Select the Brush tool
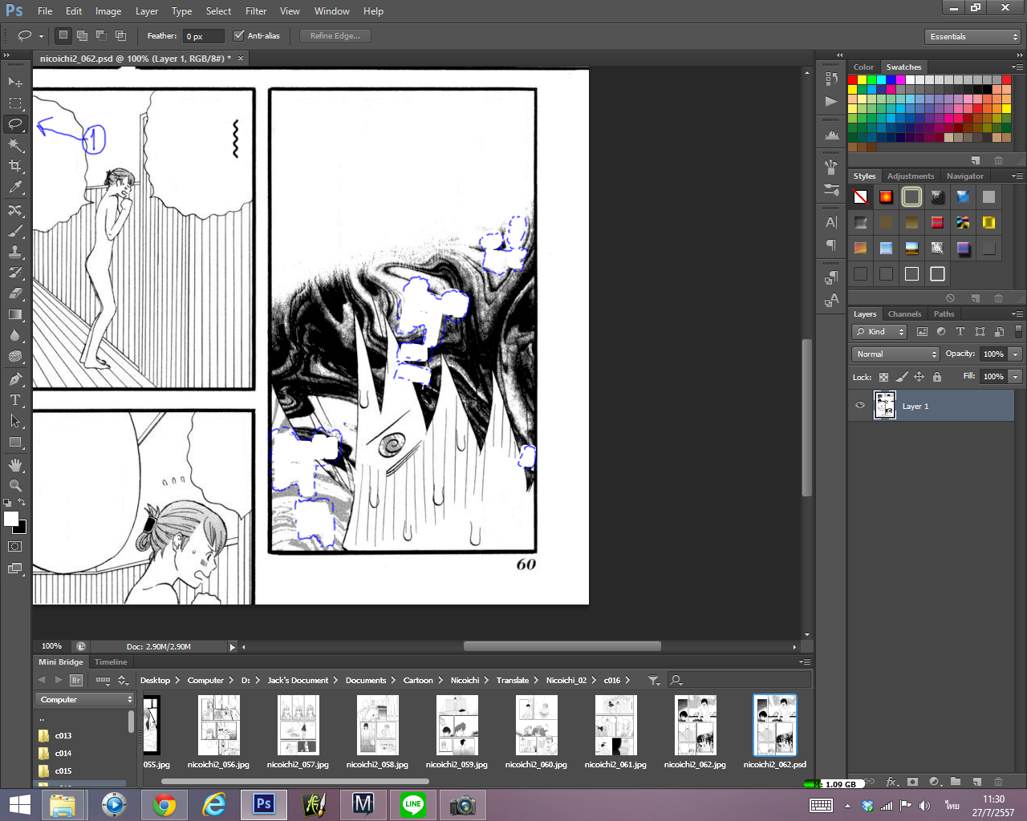This screenshot has height=821, width=1027. (15, 231)
